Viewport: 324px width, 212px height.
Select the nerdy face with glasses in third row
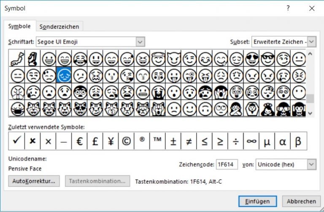point(80,92)
